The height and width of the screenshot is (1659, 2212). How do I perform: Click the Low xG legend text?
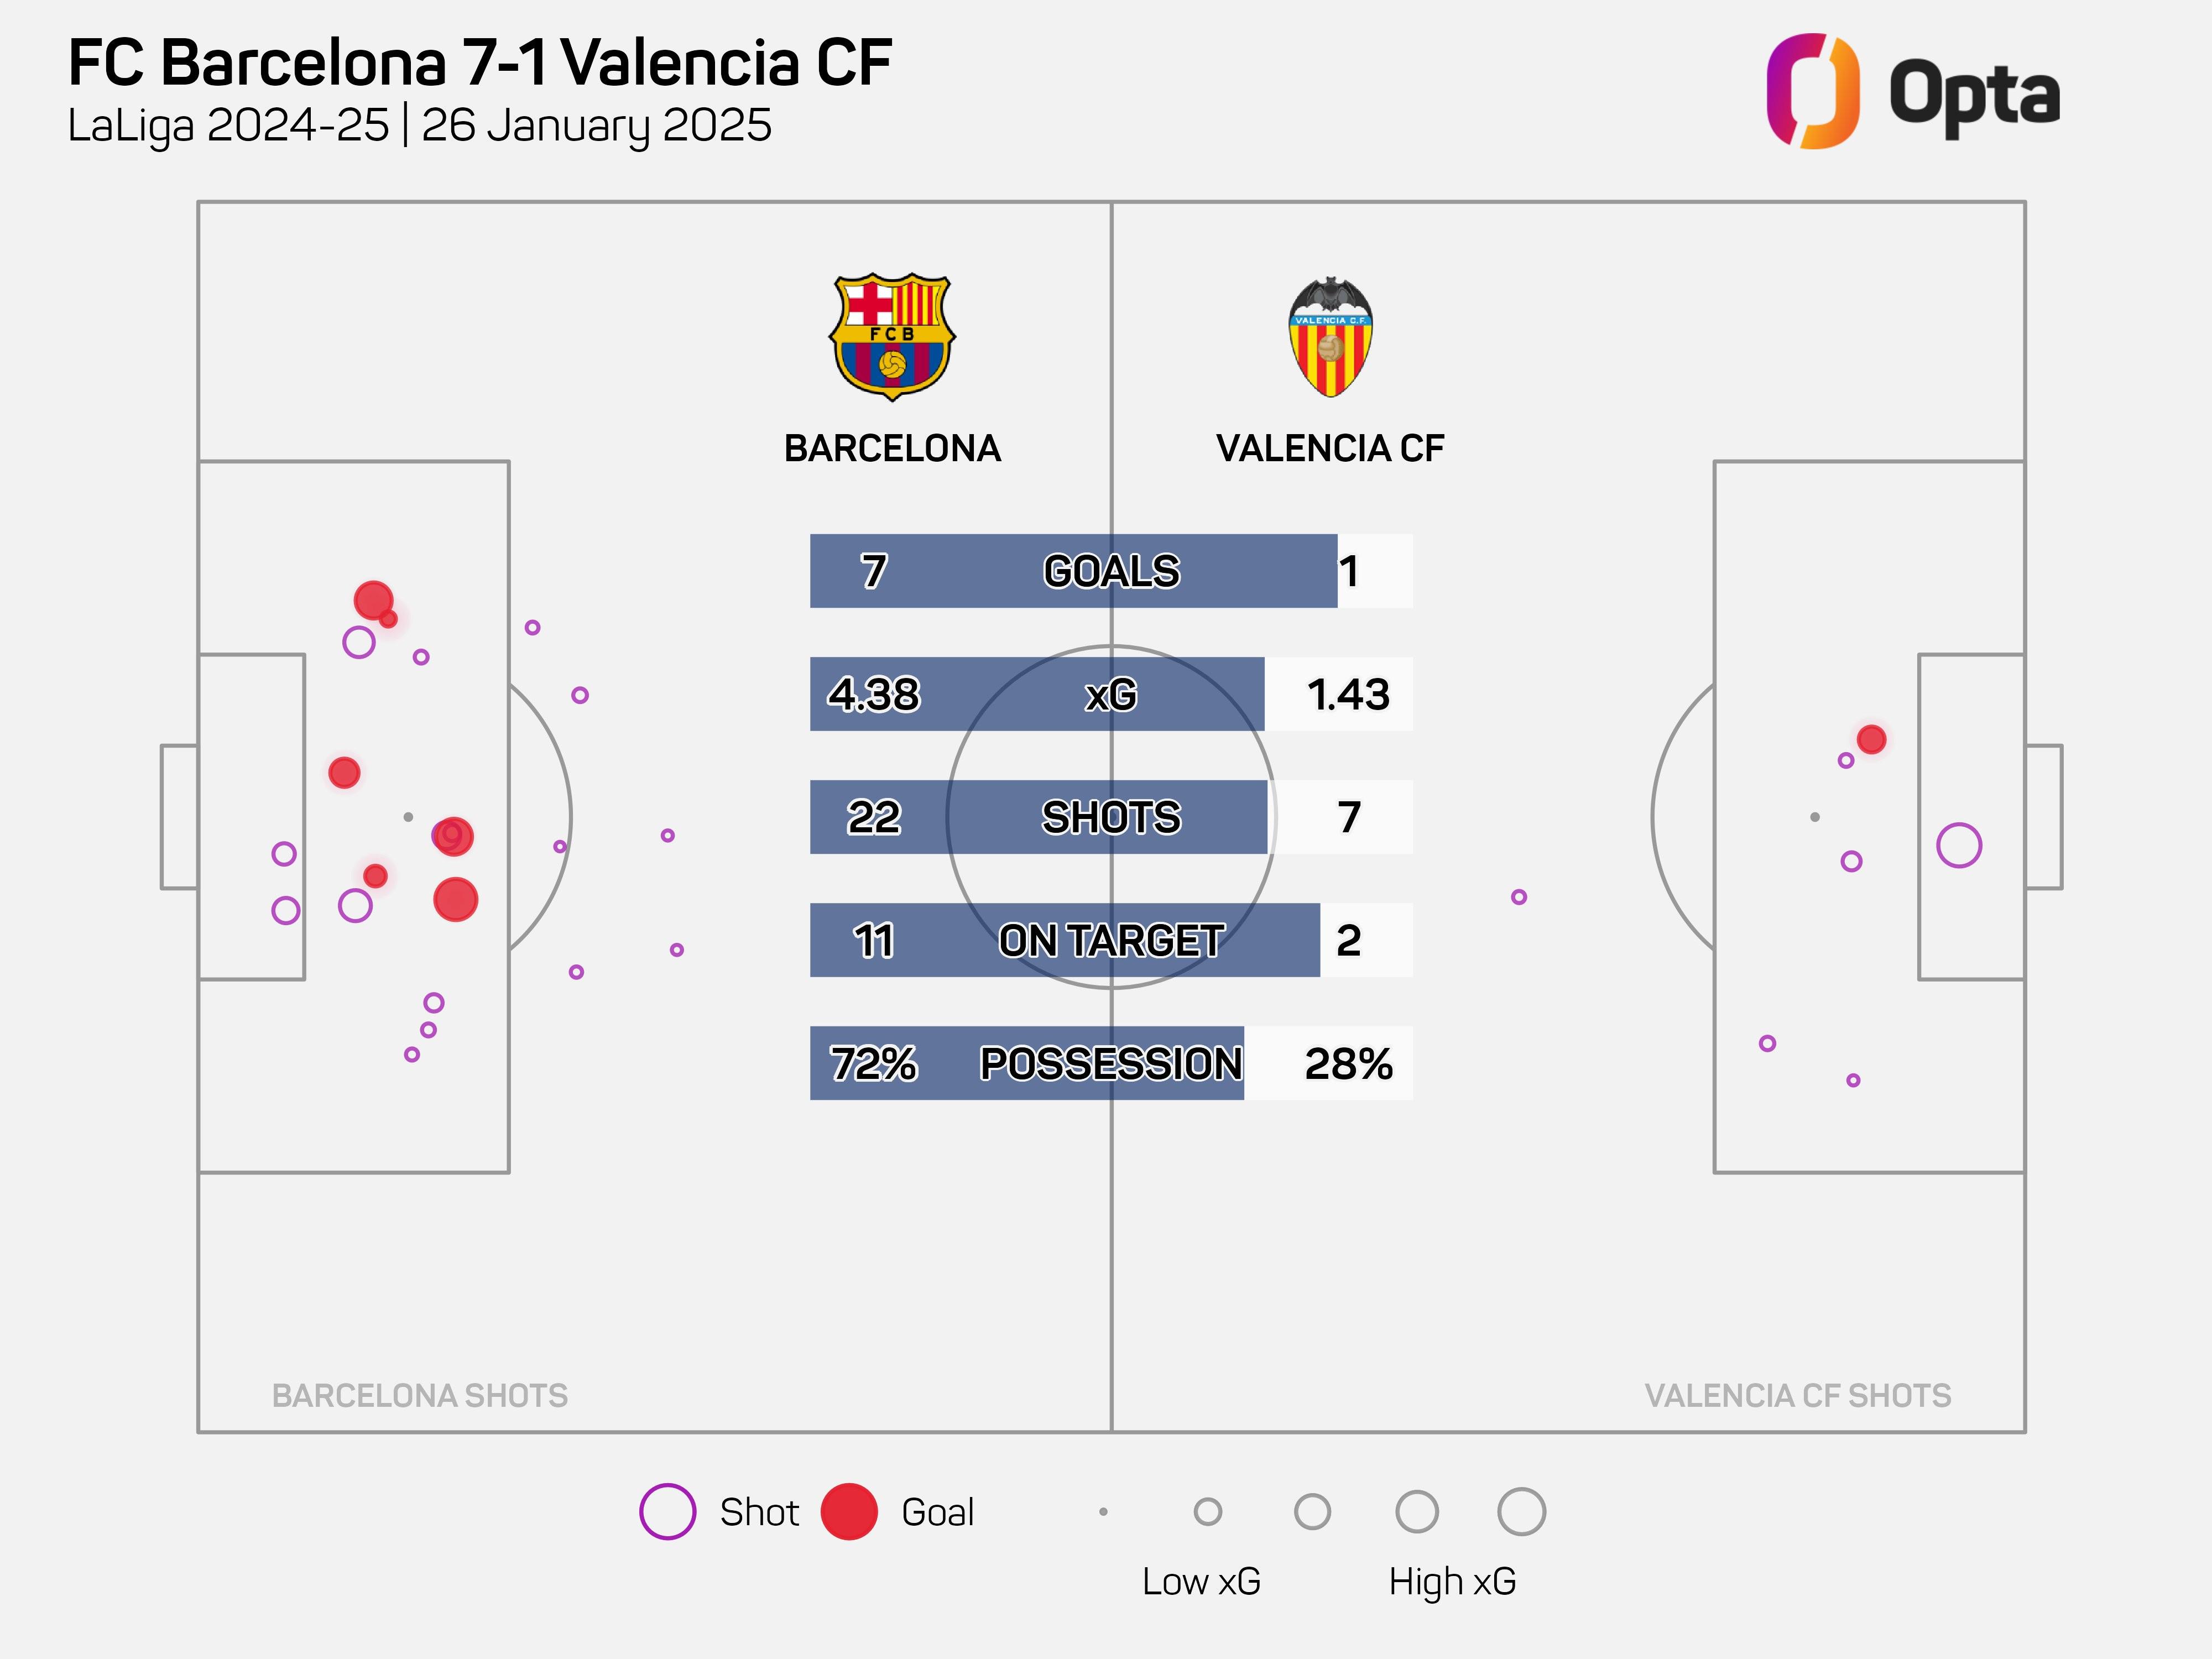coord(1201,1581)
